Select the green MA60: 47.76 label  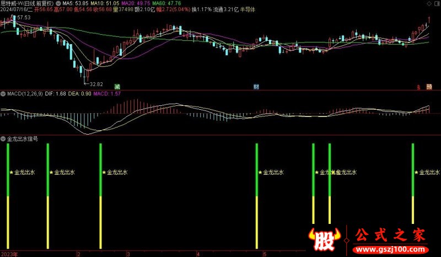point(167,3)
